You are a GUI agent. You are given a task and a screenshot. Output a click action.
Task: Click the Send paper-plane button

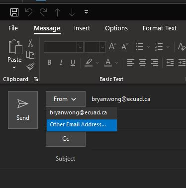point(23,110)
